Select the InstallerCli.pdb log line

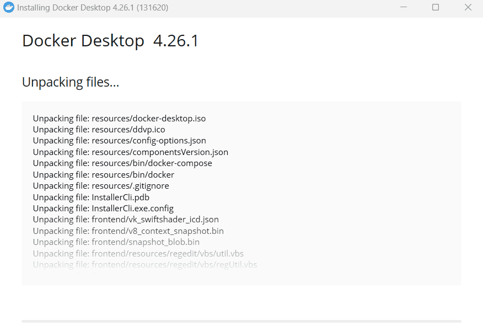click(x=91, y=197)
